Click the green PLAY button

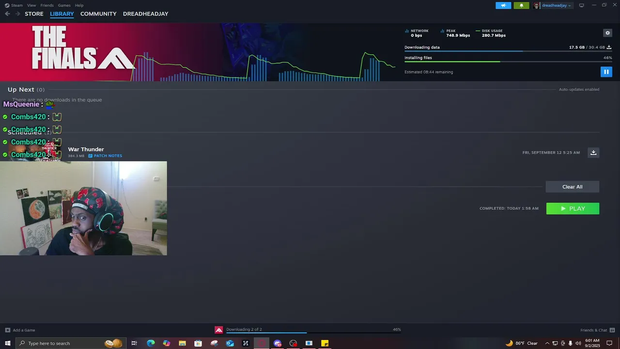573,208
